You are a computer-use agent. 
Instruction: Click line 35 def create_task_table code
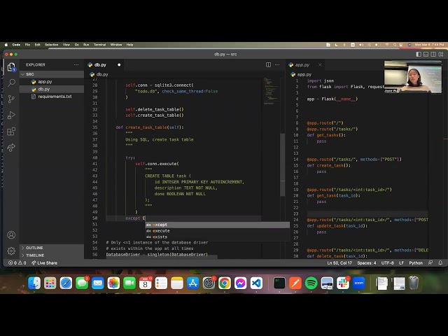point(150,127)
